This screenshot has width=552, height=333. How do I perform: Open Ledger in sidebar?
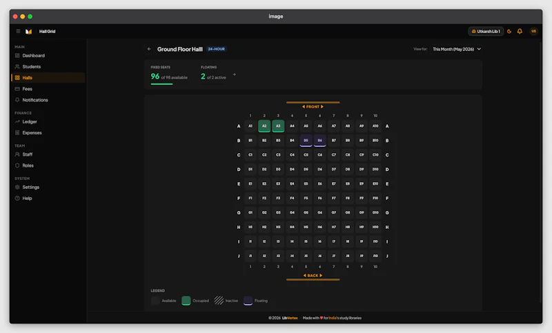pos(48,121)
